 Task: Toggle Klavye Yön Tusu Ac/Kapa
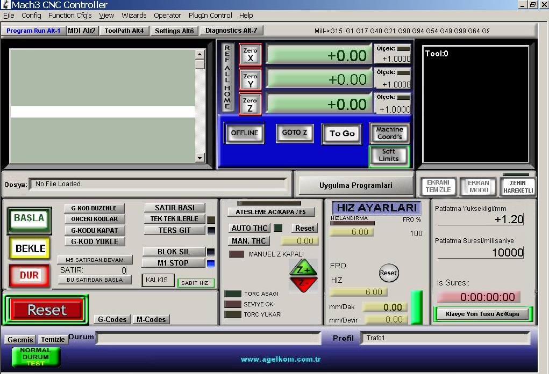pos(482,314)
